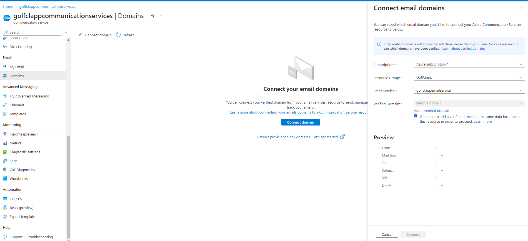Open Learn more about connecting emails domains link
The image size is (528, 241).
coord(299,112)
